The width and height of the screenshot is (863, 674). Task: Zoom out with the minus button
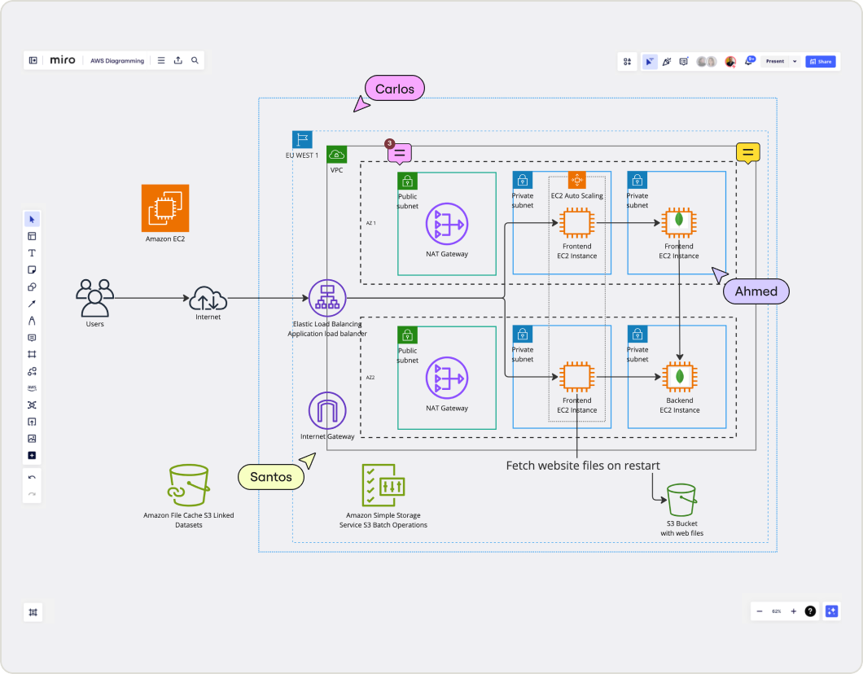pyautogui.click(x=760, y=611)
